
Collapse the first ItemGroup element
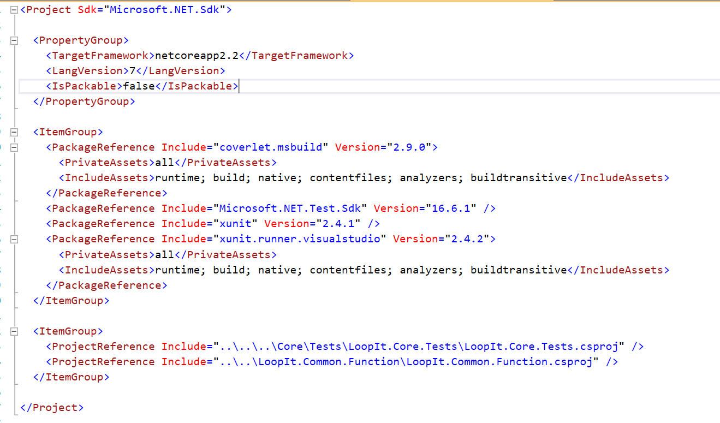point(14,132)
